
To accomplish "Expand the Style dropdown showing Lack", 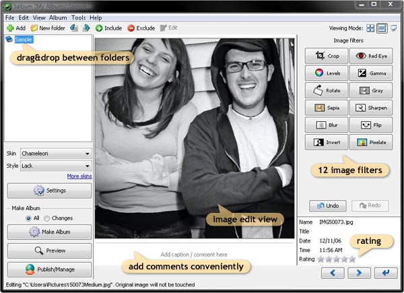I will pyautogui.click(x=56, y=165).
